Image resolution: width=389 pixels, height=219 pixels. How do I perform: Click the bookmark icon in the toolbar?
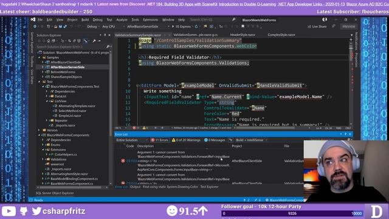coord(243,26)
